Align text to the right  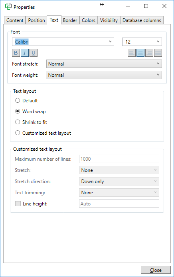(149, 53)
